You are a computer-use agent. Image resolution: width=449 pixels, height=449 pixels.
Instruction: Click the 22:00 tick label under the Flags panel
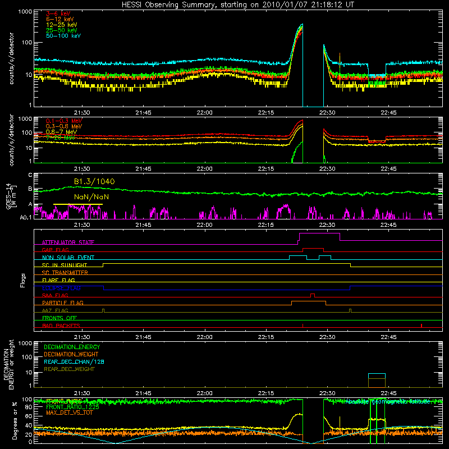[204, 337]
